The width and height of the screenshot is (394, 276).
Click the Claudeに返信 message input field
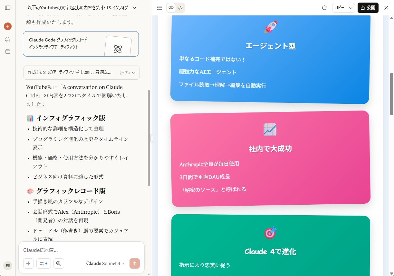(x=81, y=250)
